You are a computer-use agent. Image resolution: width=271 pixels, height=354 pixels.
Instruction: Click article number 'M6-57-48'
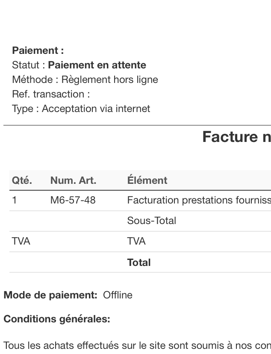point(73,200)
